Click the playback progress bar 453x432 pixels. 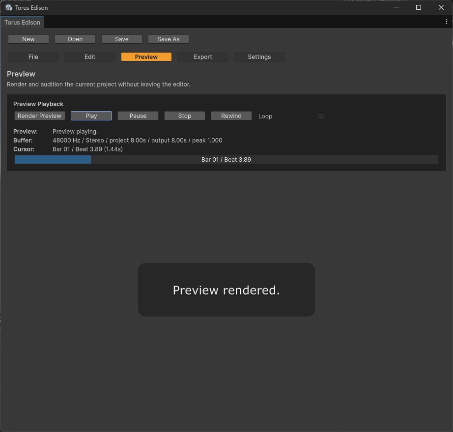pos(226,160)
